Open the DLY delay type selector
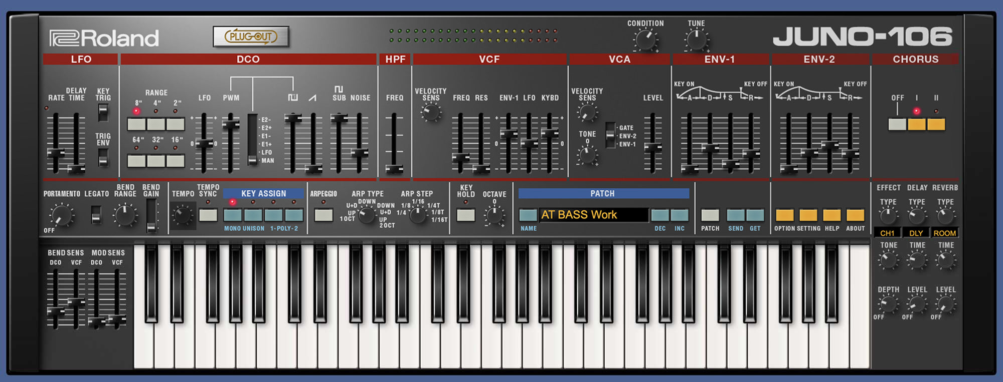 916,233
